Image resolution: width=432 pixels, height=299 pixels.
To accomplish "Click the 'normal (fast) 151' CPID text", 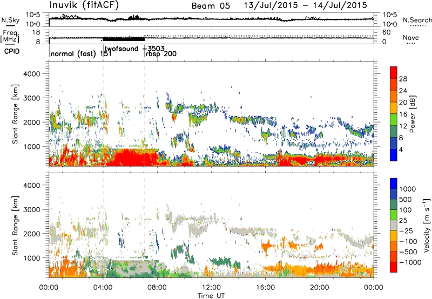I will [x=81, y=53].
